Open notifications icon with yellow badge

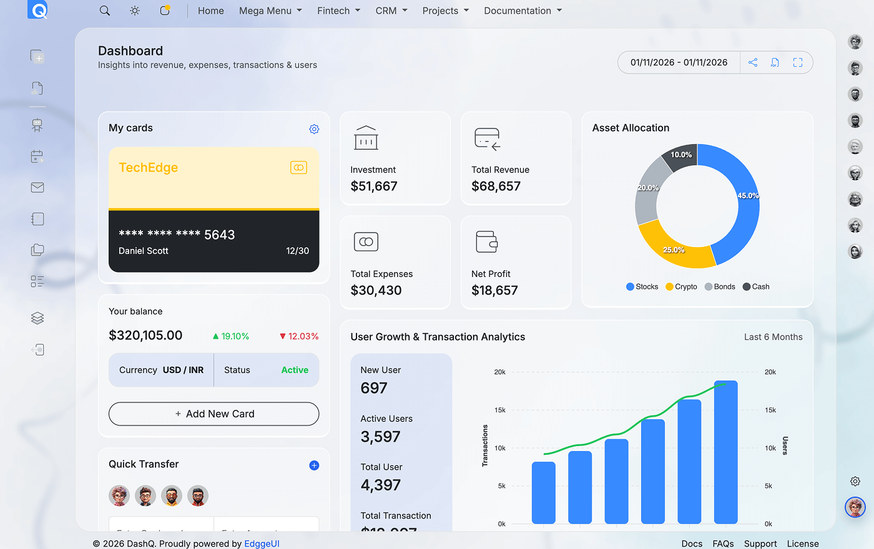[164, 10]
